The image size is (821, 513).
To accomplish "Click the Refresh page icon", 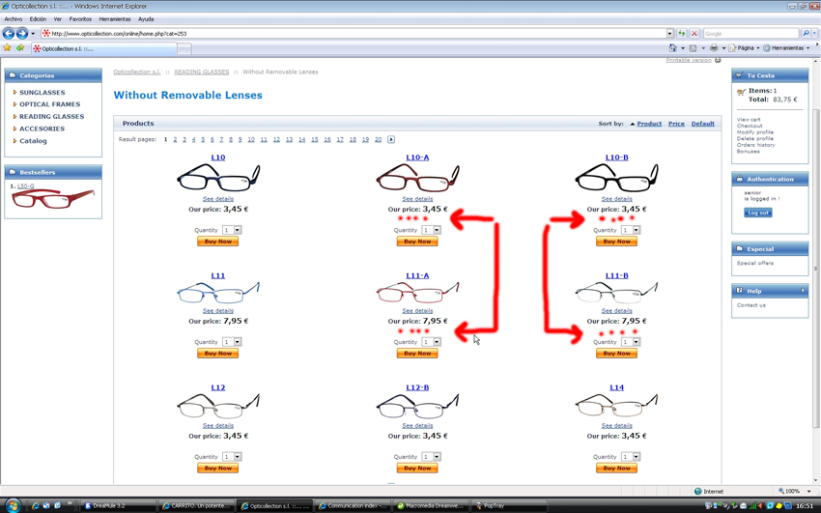I will 681,34.
